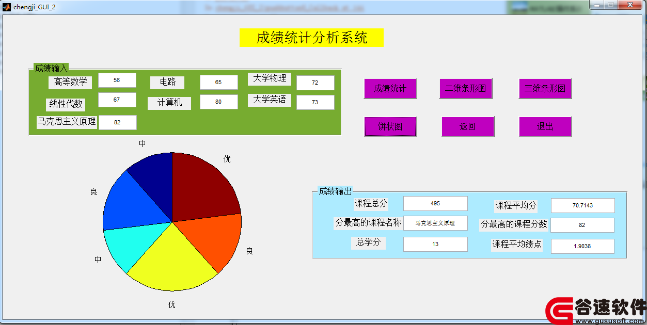The image size is (647, 325).
Task: Click the 成绩统计 button
Action: (x=390, y=88)
